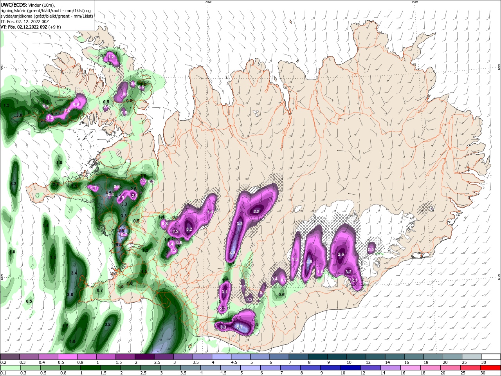Screen dimensions: 501x376
Task: Click the magenta 1.5 swatch in upper legend row
Action: tap(125, 357)
